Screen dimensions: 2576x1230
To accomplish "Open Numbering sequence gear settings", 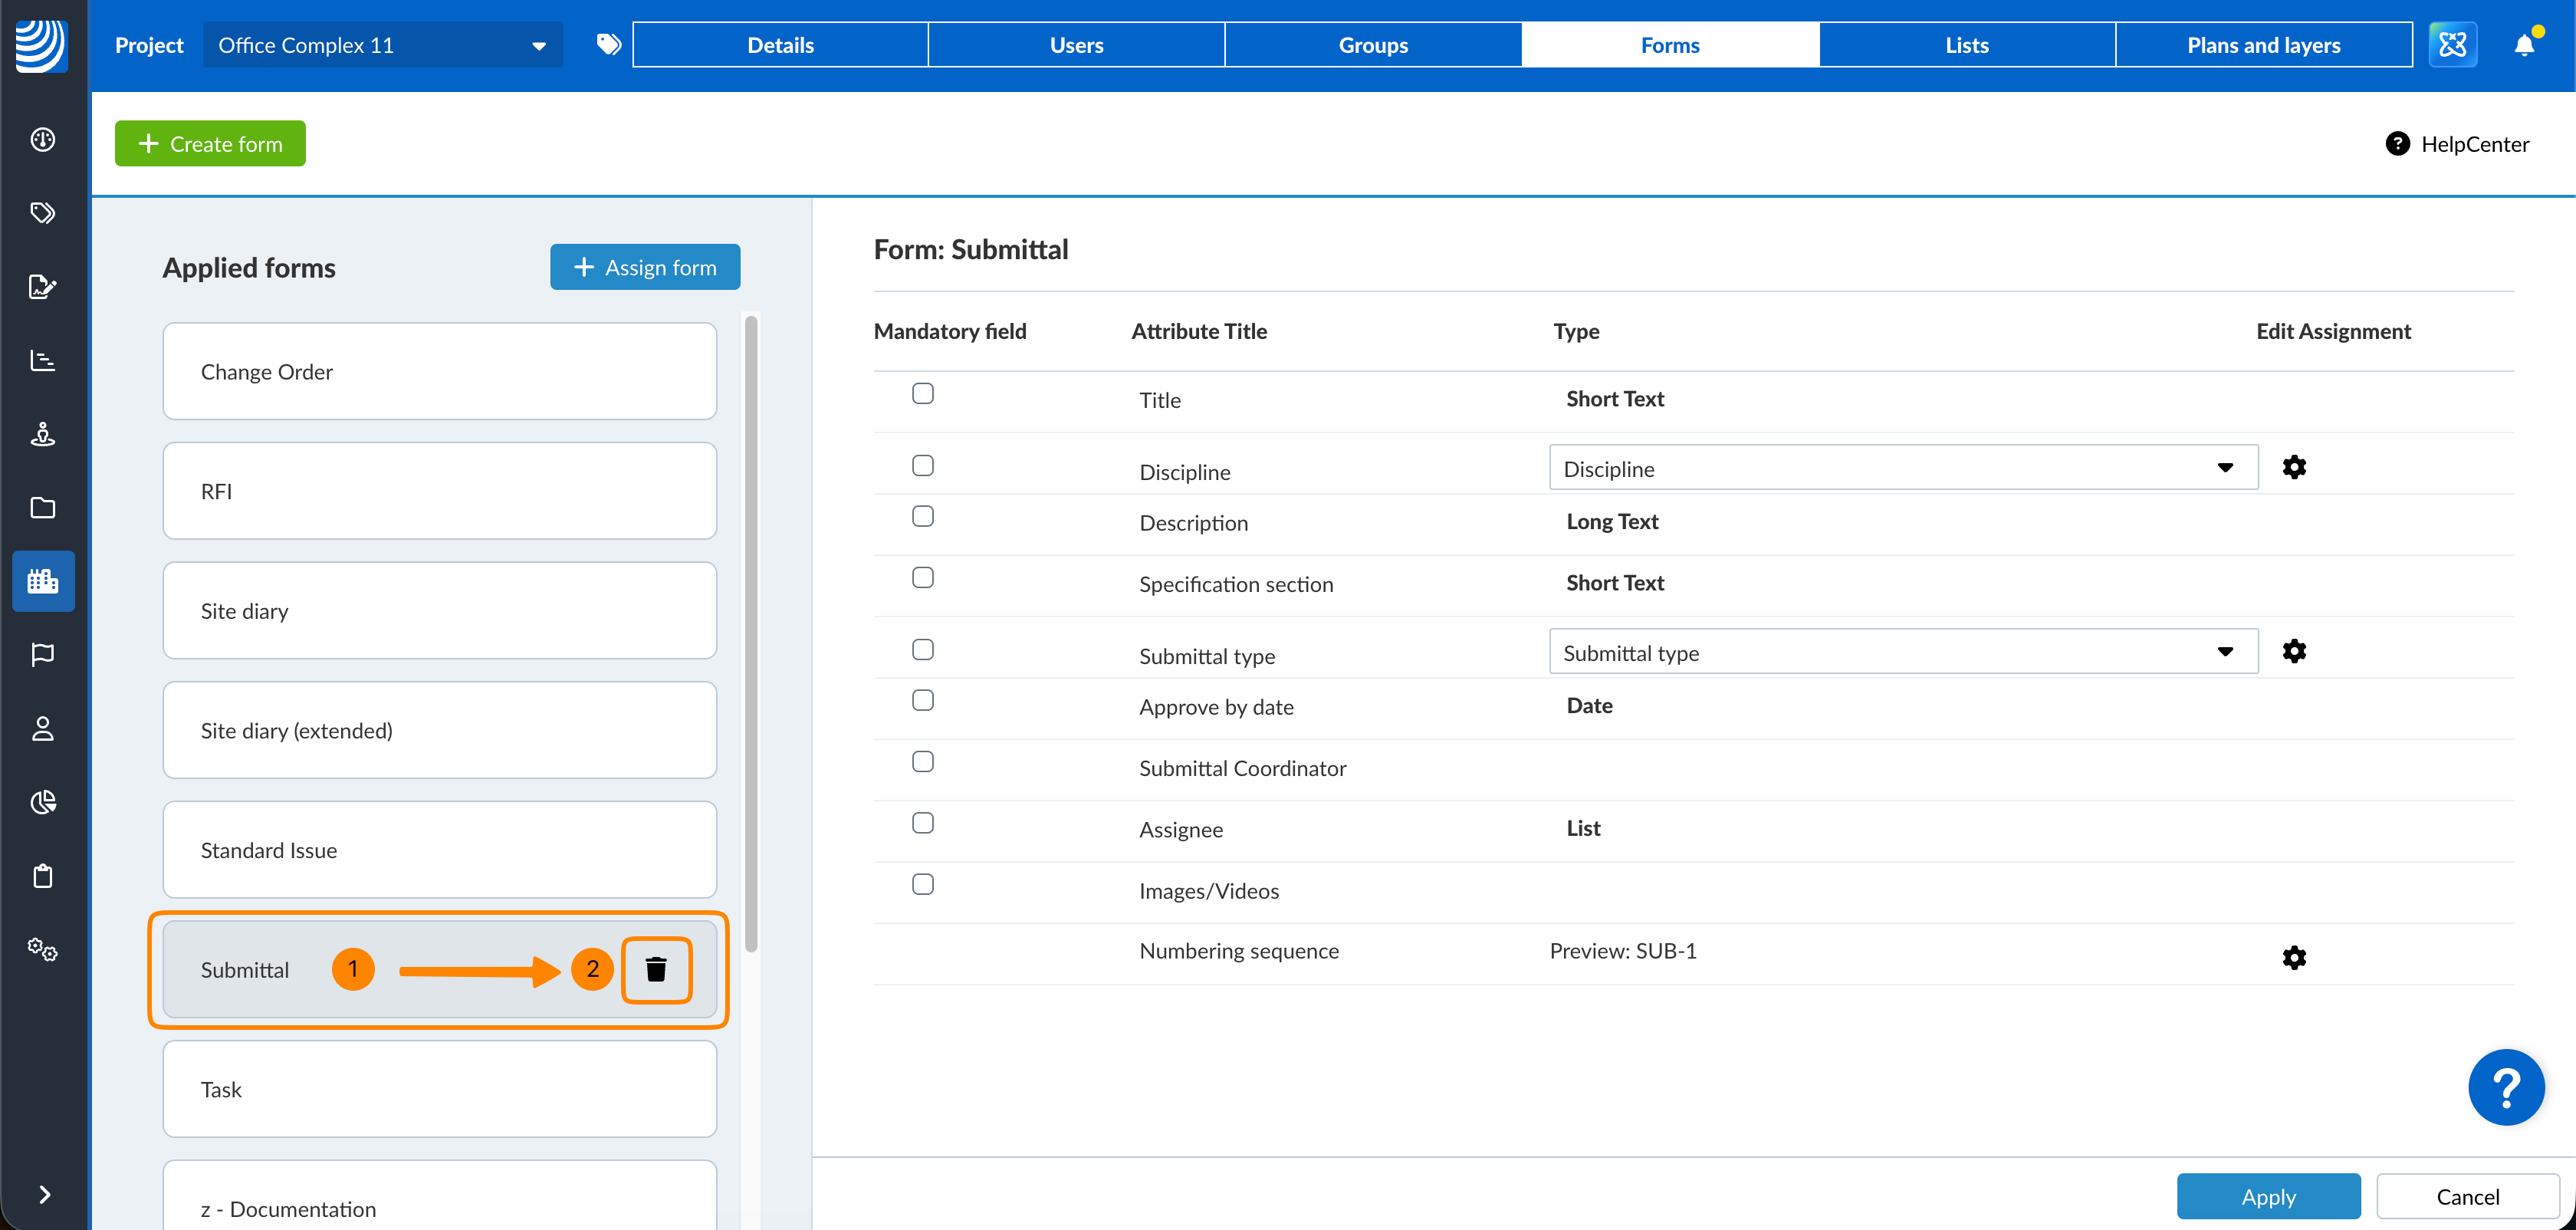I will click(2294, 958).
